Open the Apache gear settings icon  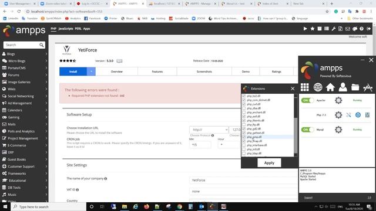[338, 100]
